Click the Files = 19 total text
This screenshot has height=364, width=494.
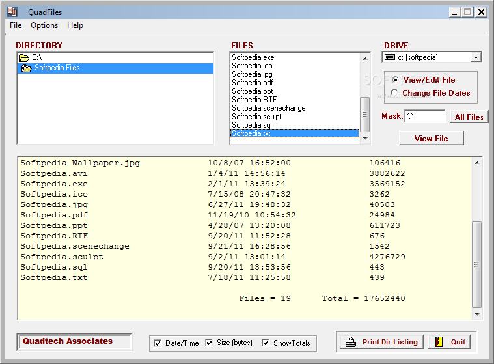click(x=265, y=298)
